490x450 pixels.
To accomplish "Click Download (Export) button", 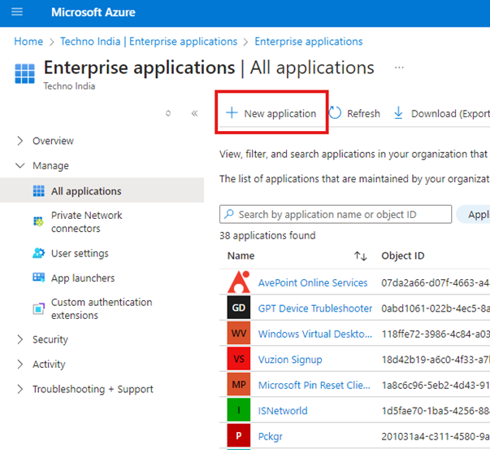I will tap(441, 113).
